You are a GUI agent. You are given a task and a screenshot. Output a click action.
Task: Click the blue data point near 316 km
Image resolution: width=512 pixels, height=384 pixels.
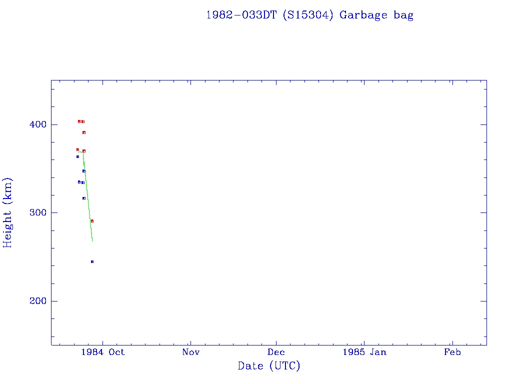[84, 198]
